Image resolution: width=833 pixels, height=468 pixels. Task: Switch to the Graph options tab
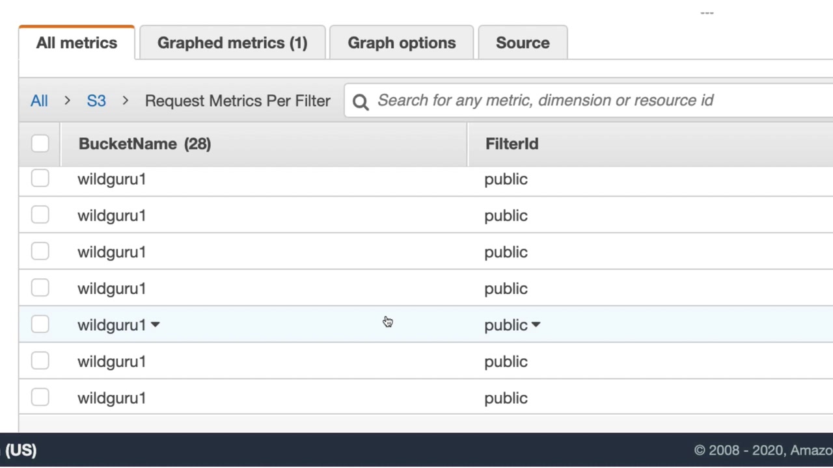point(402,43)
